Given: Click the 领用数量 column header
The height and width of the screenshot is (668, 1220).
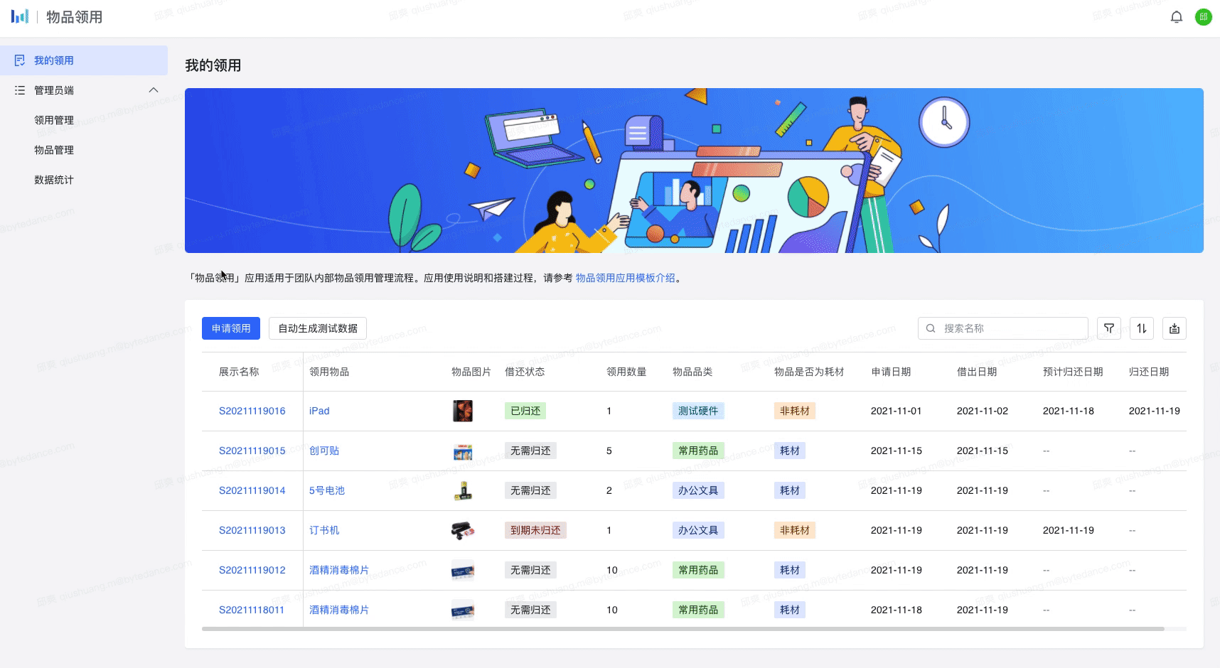Looking at the screenshot, I should [x=626, y=372].
